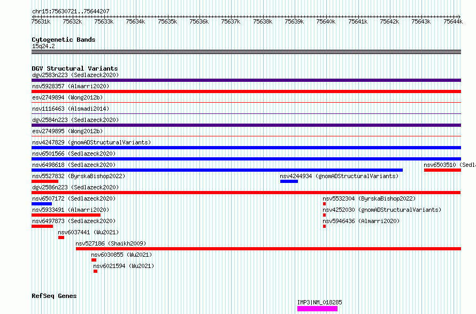Open nsv4247829 gnomADStructuralVariants entry
This screenshot has width=476, height=314.
click(x=91, y=142)
